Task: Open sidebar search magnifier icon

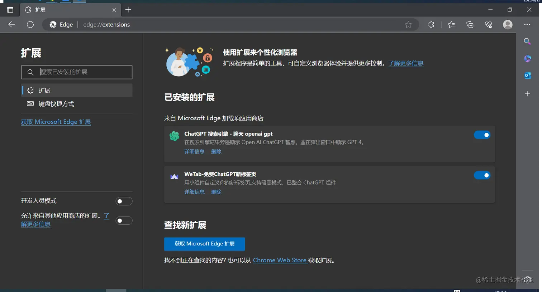Action: pyautogui.click(x=527, y=41)
